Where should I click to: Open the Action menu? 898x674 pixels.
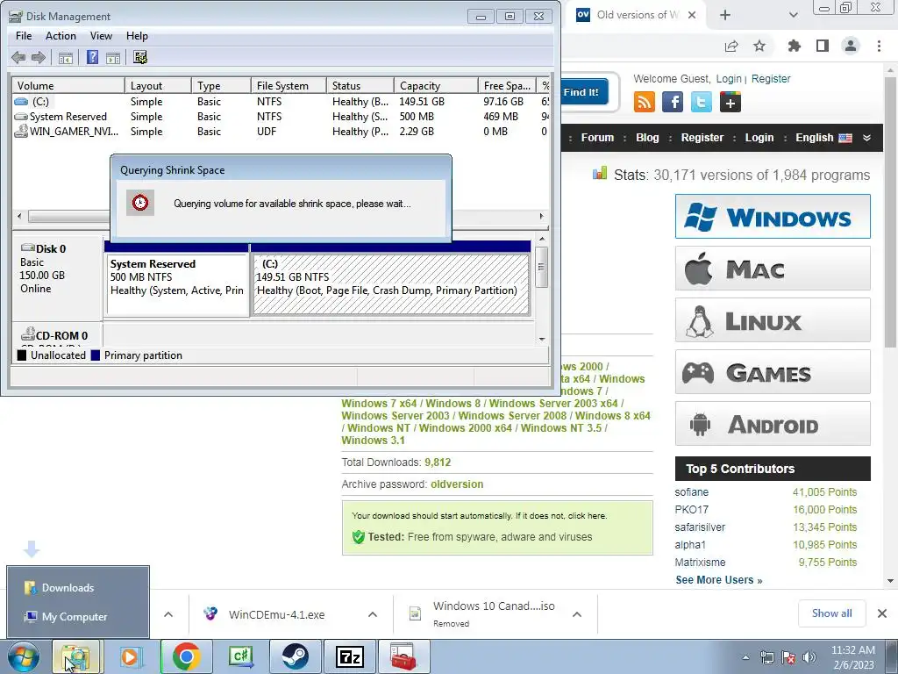pyautogui.click(x=61, y=35)
